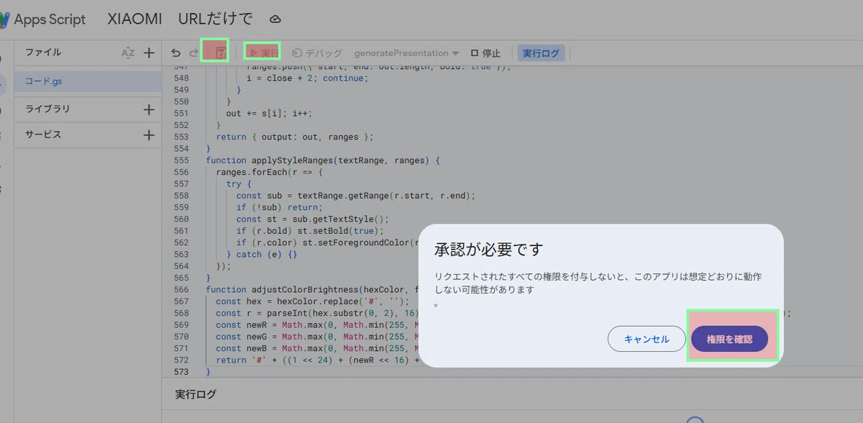Add a service with サービス plus icon
Viewport: 863px width, 423px height.
149,135
